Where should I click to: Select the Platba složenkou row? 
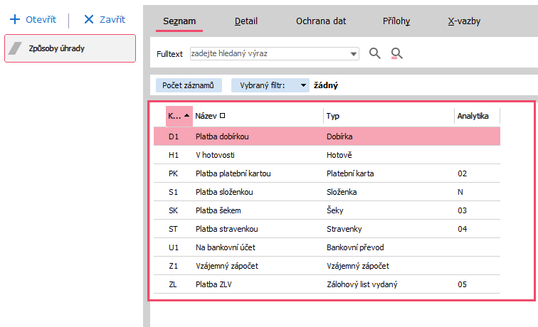(x=327, y=192)
